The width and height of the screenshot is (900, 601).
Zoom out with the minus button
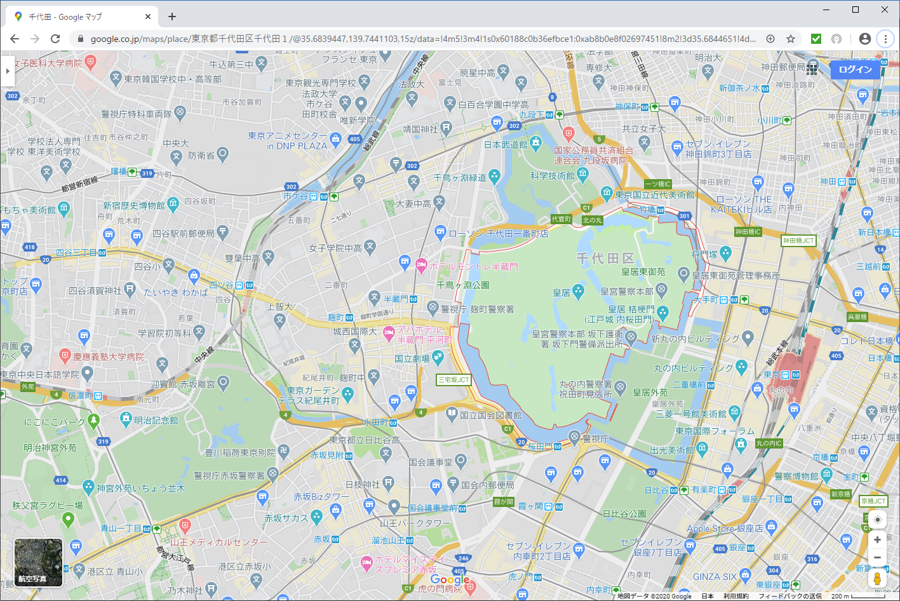877,558
